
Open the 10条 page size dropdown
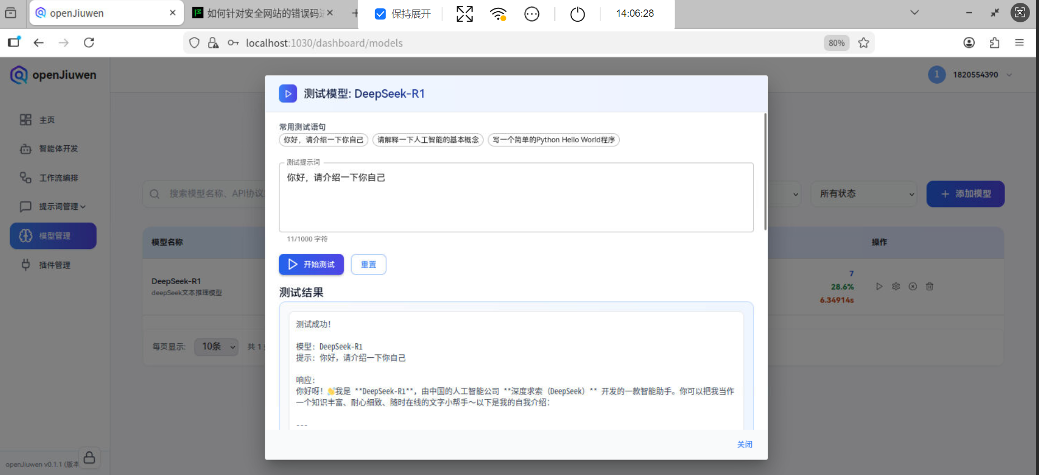(x=216, y=347)
